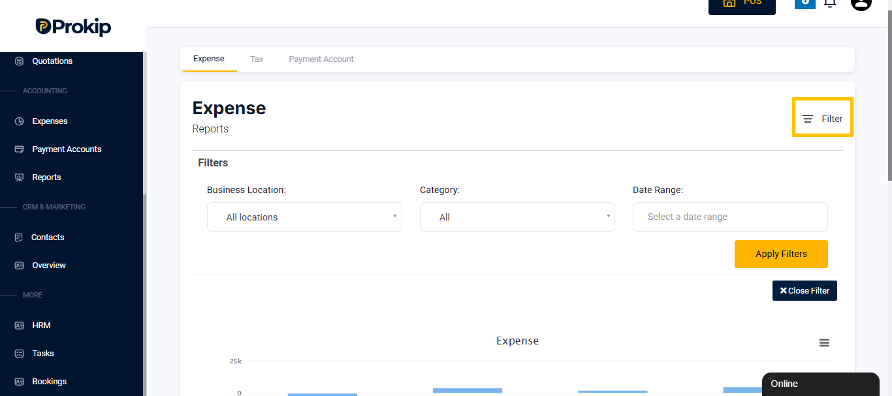Click the second blue chart bar
Screen dimensions: 892x396
coord(468,391)
